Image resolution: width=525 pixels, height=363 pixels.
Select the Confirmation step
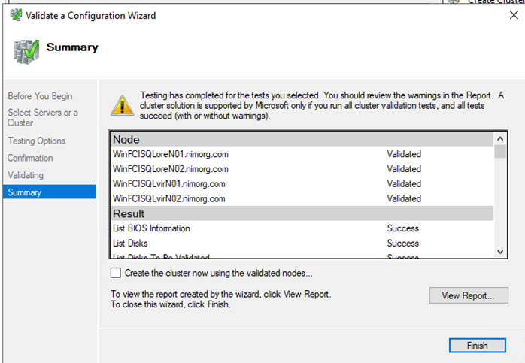coord(30,158)
